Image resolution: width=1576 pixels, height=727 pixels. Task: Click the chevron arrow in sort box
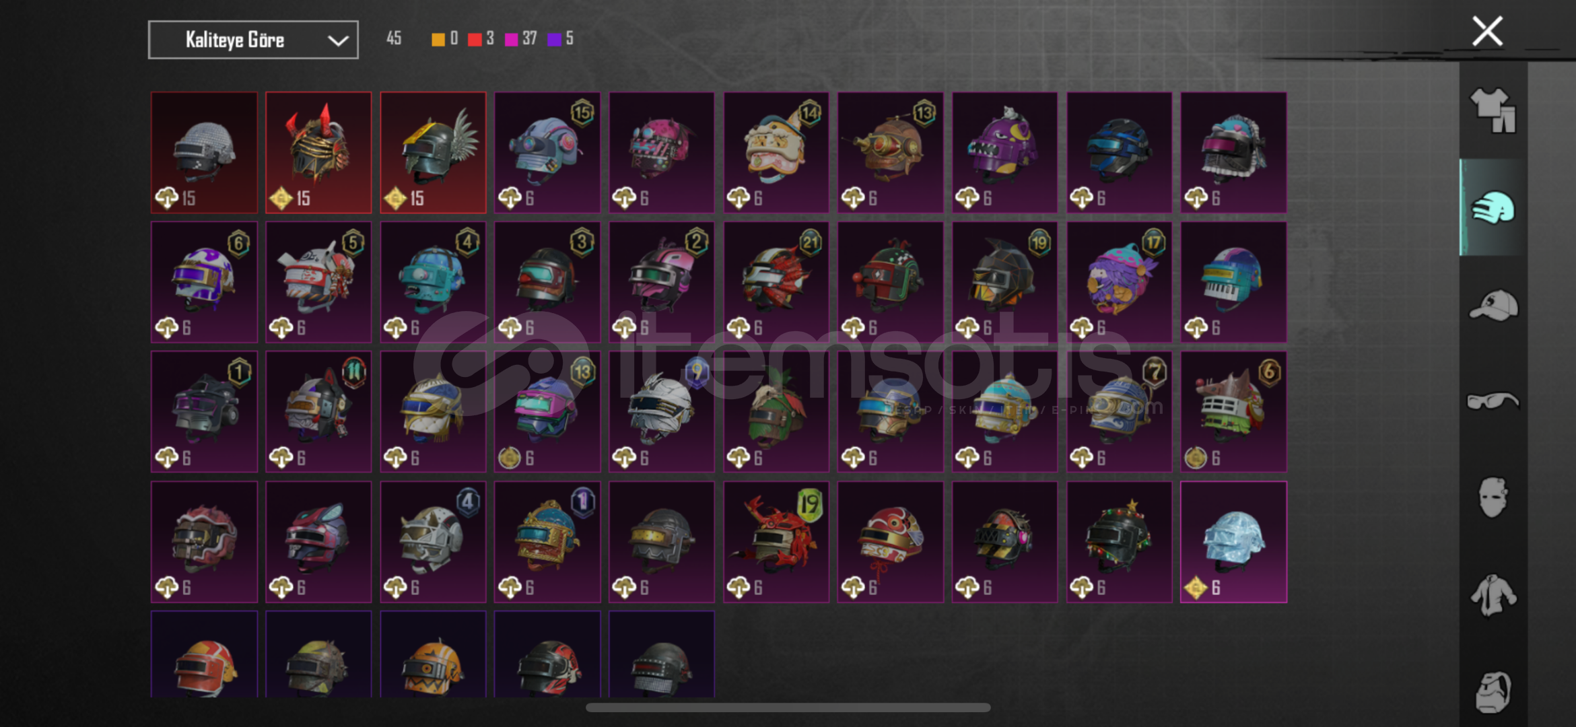click(x=337, y=40)
